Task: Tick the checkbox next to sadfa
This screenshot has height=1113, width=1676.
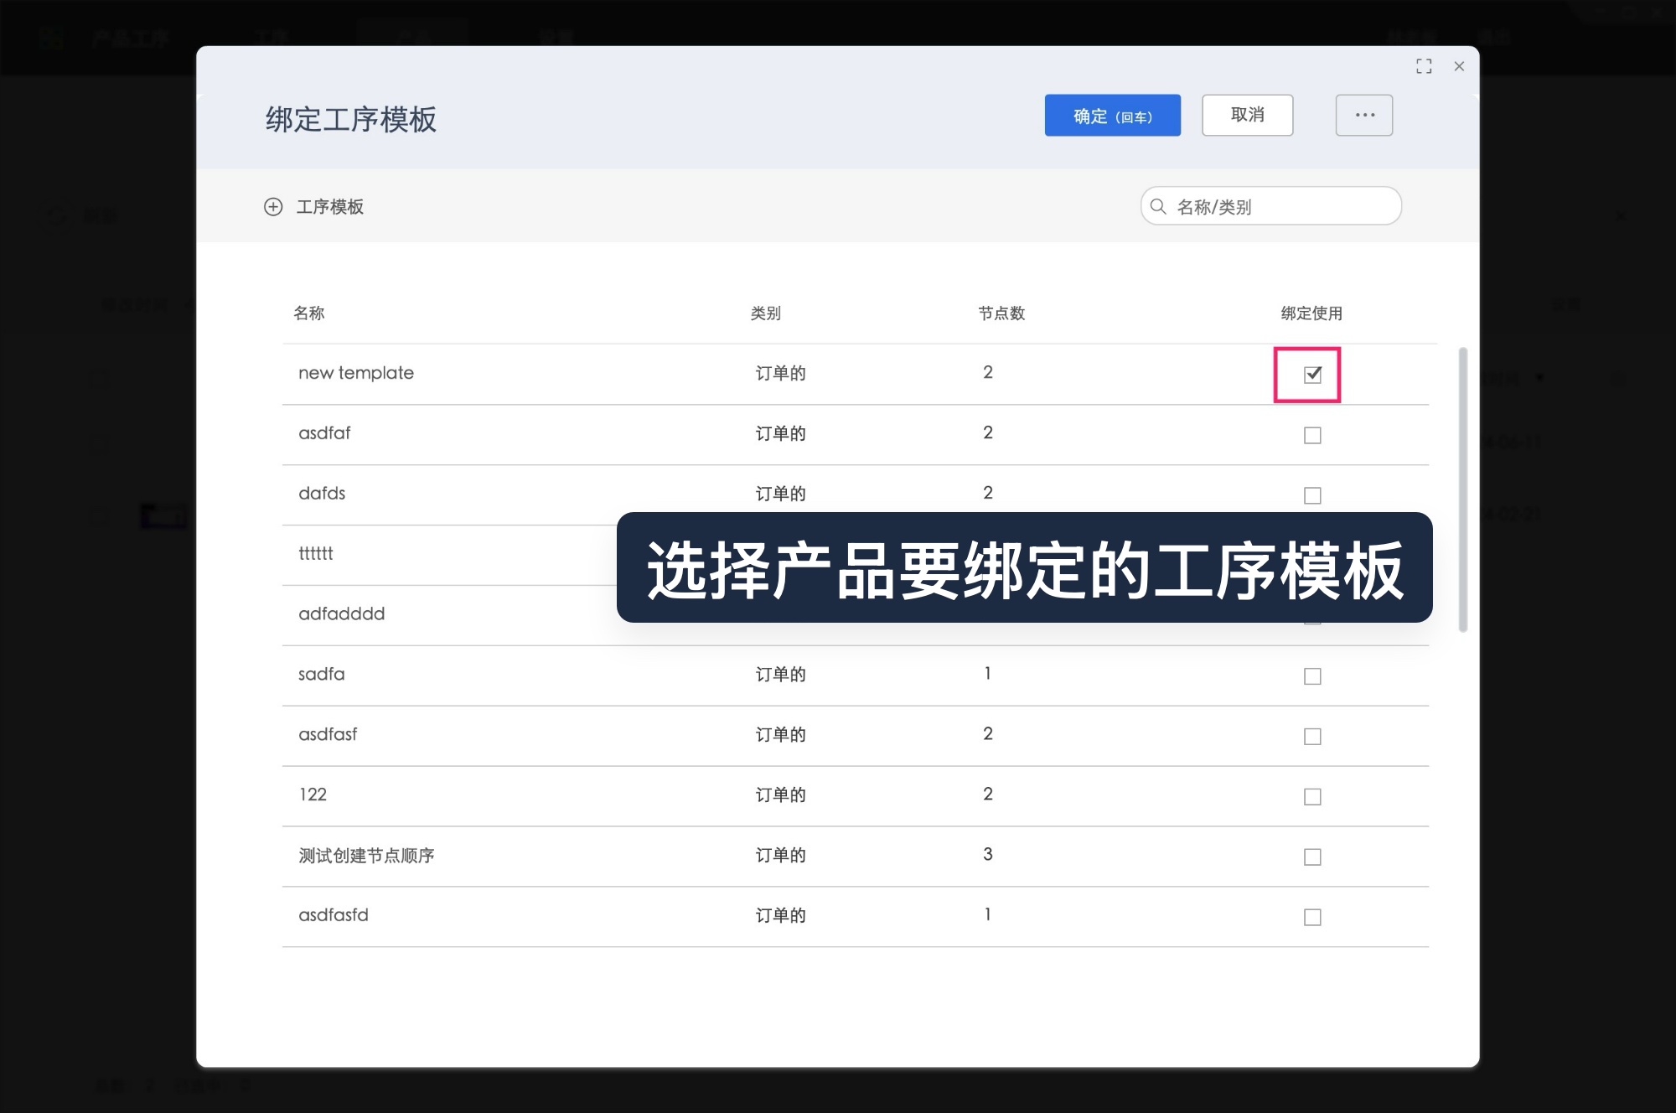Action: pos(1311,676)
